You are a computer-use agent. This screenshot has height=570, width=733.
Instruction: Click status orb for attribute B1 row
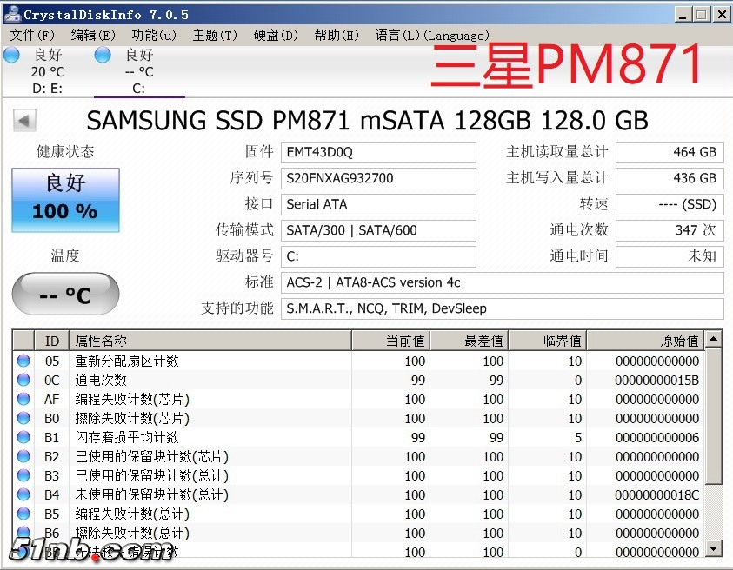pyautogui.click(x=23, y=437)
